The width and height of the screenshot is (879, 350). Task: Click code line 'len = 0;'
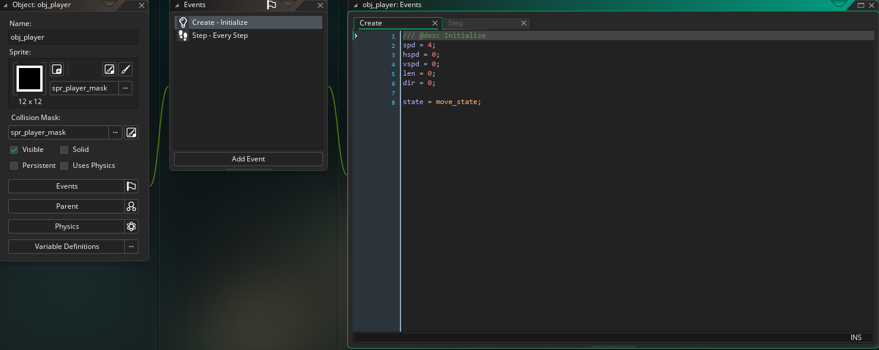point(419,73)
